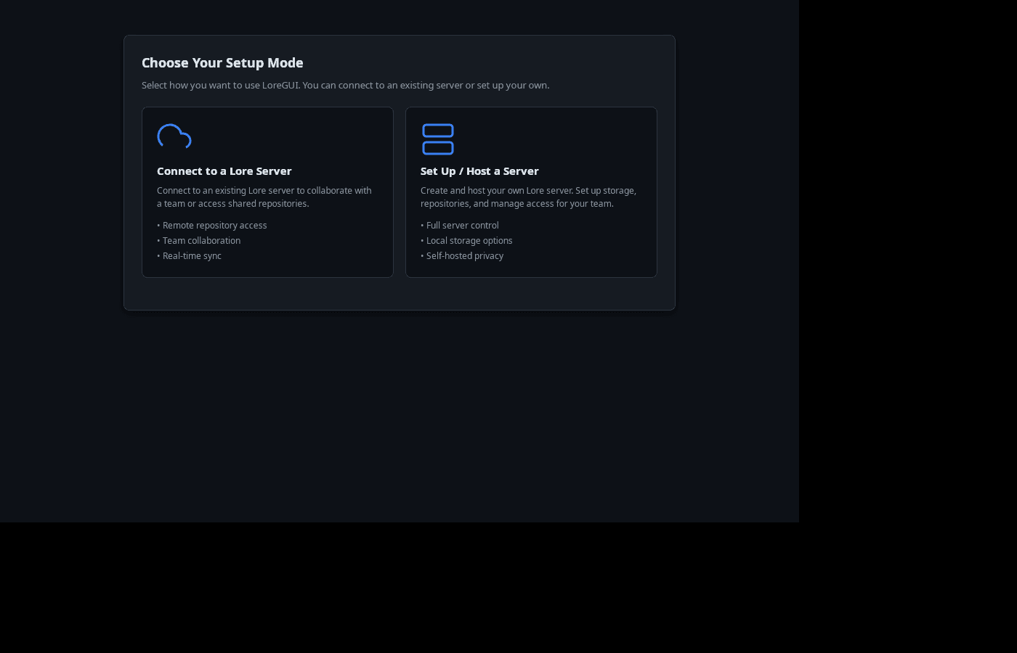Click the 'Connect to an existing Lore server' description
This screenshot has height=653, width=1017.
tap(264, 197)
